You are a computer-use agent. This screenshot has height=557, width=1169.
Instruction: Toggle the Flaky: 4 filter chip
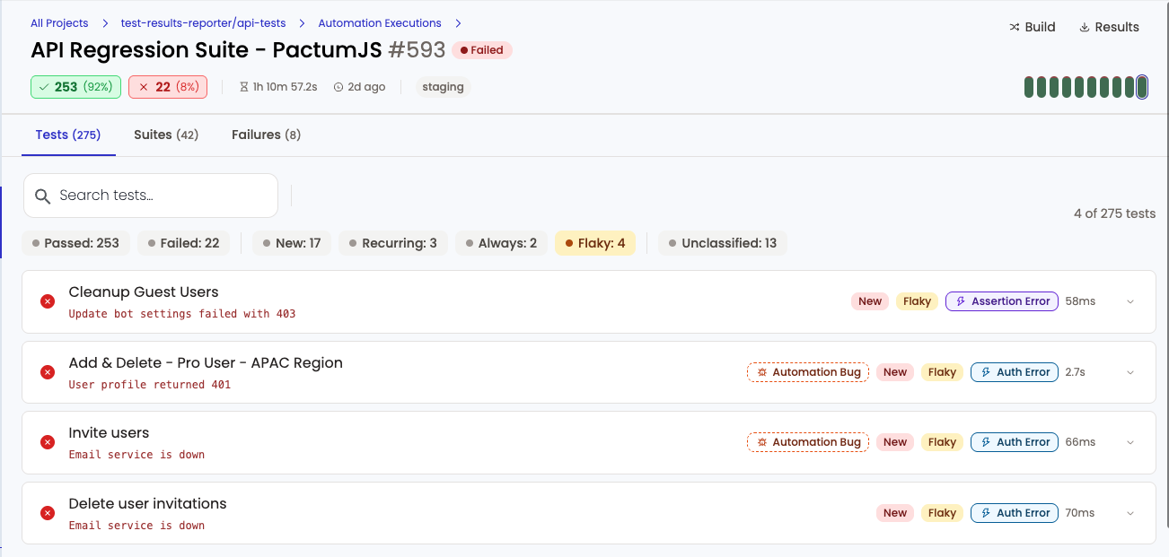pyautogui.click(x=594, y=243)
